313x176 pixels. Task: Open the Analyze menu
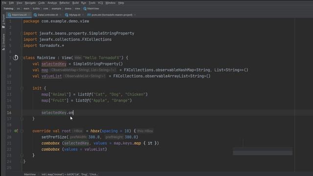coord(52,3)
